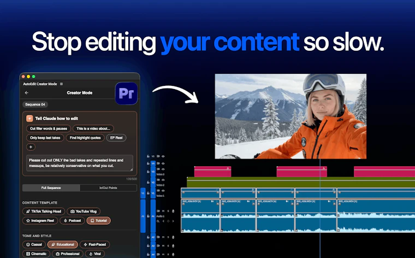This screenshot has height=258, width=415.
Task: Select the first pink clip on Video 3
Action: tap(212, 172)
